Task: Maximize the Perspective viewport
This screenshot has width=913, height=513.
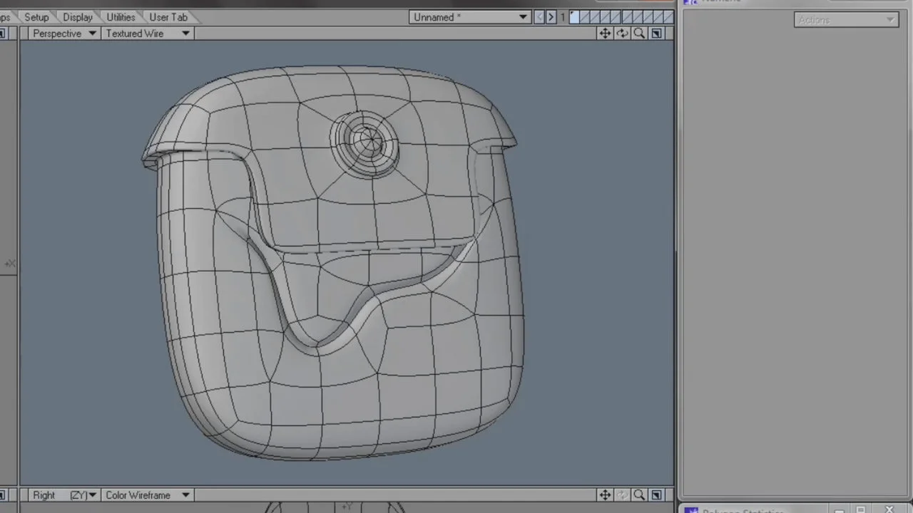Action: (x=656, y=33)
